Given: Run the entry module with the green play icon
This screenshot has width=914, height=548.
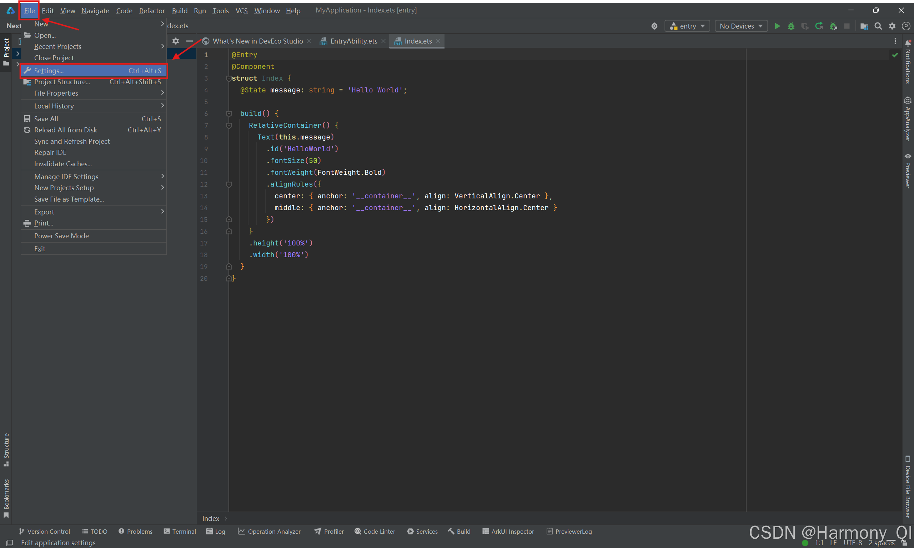Looking at the screenshot, I should [x=777, y=26].
